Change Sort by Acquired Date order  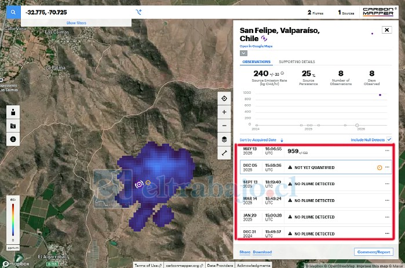pyautogui.click(x=261, y=140)
